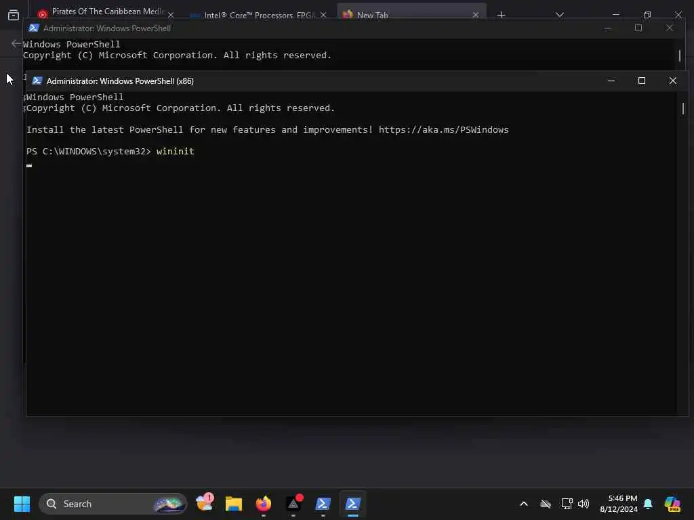Viewport: 694px width, 520px height.
Task: Show hidden system tray icons
Action: (524, 504)
